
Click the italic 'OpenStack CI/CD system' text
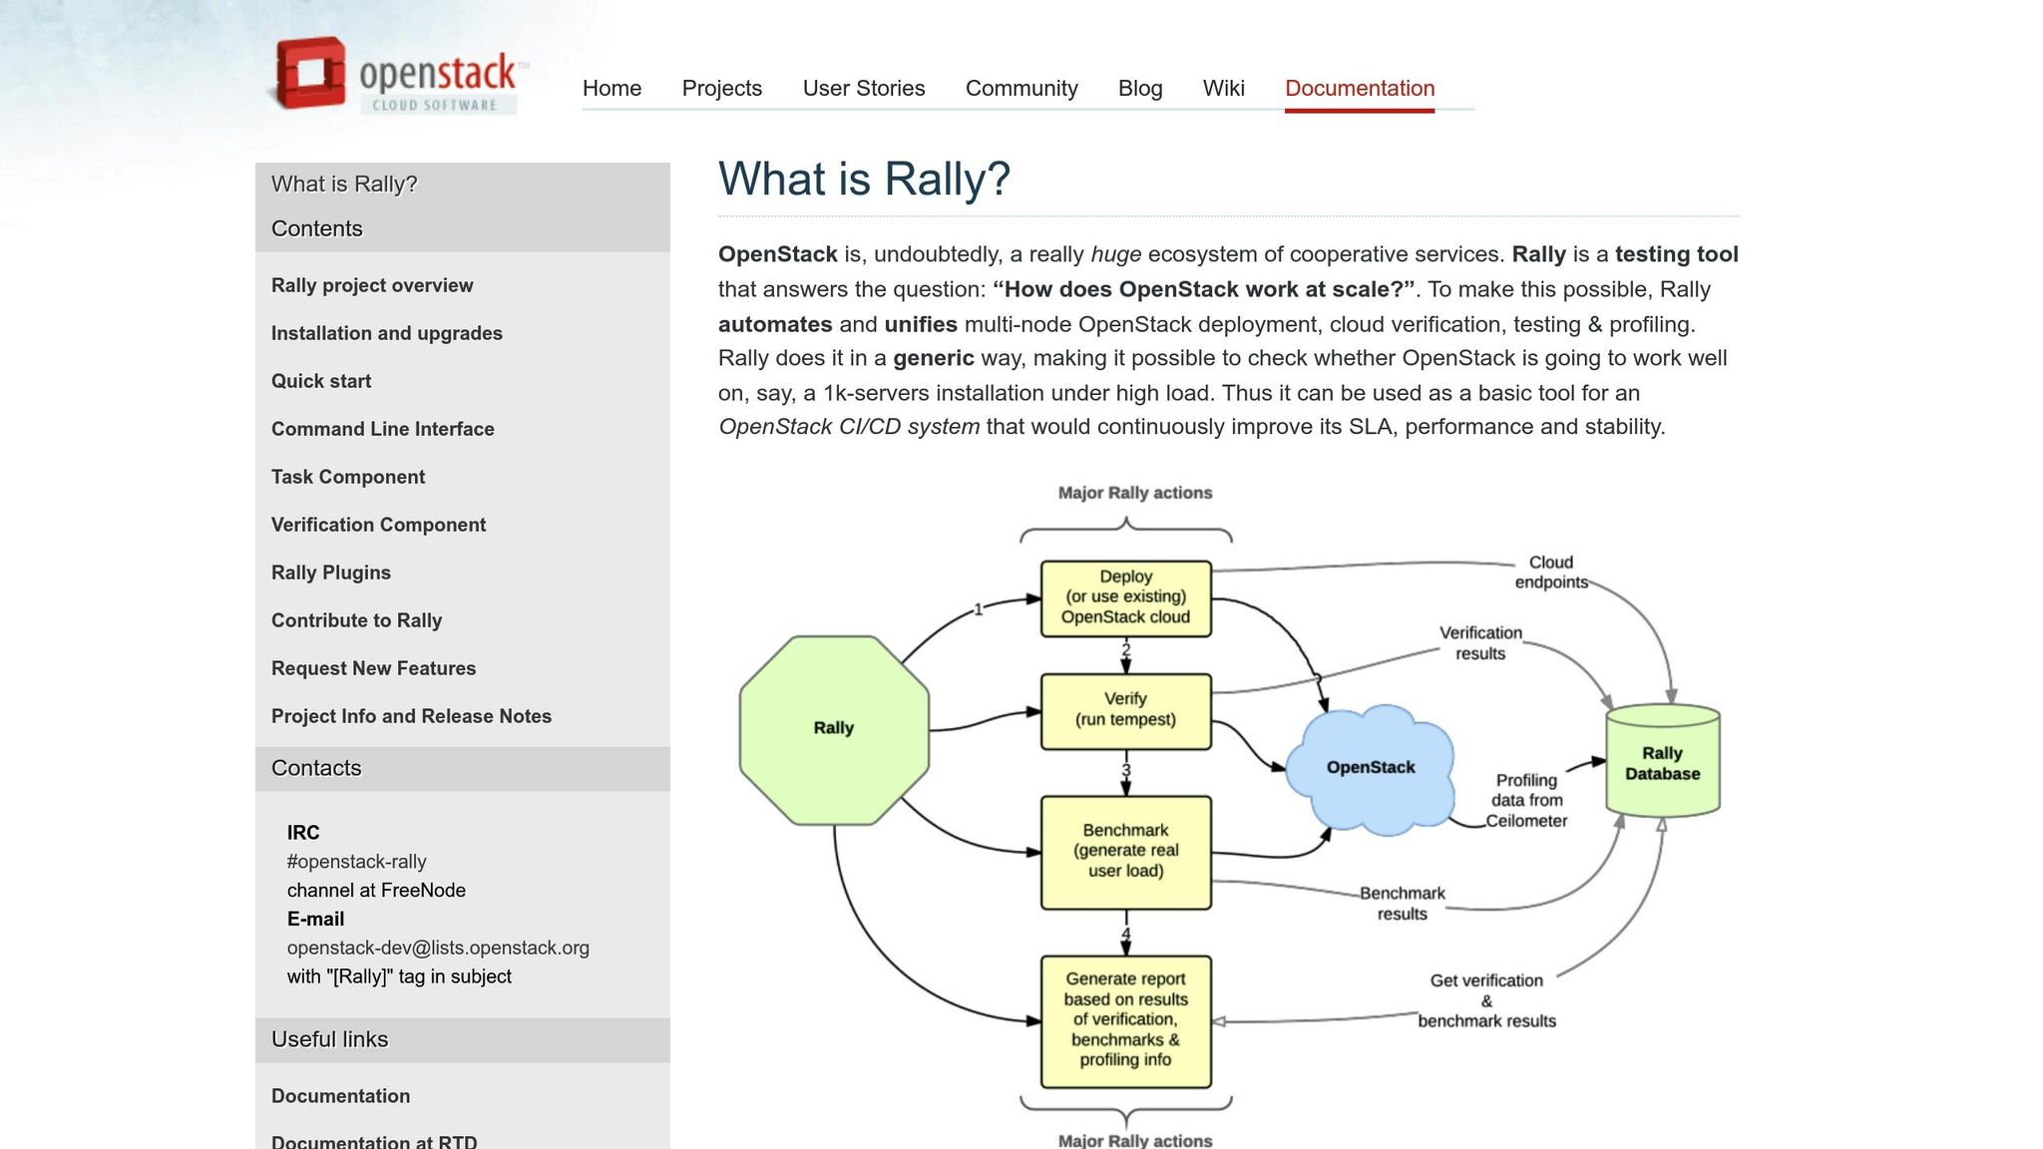(849, 427)
